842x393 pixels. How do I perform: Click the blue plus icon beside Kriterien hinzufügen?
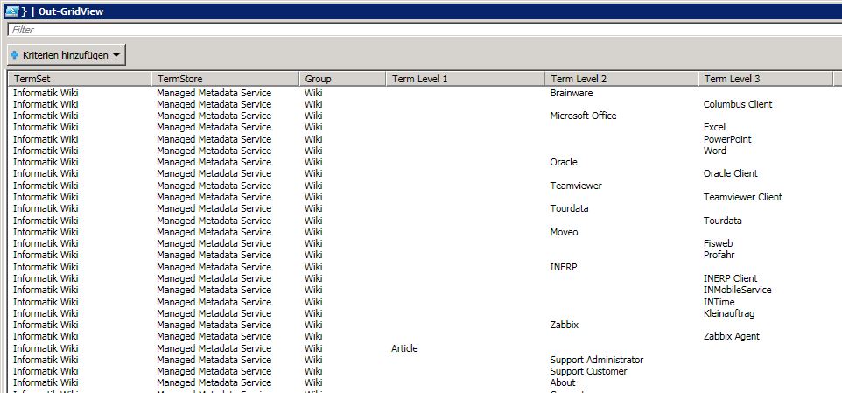click(15, 55)
